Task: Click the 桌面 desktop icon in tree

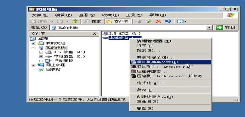Action: [33, 39]
